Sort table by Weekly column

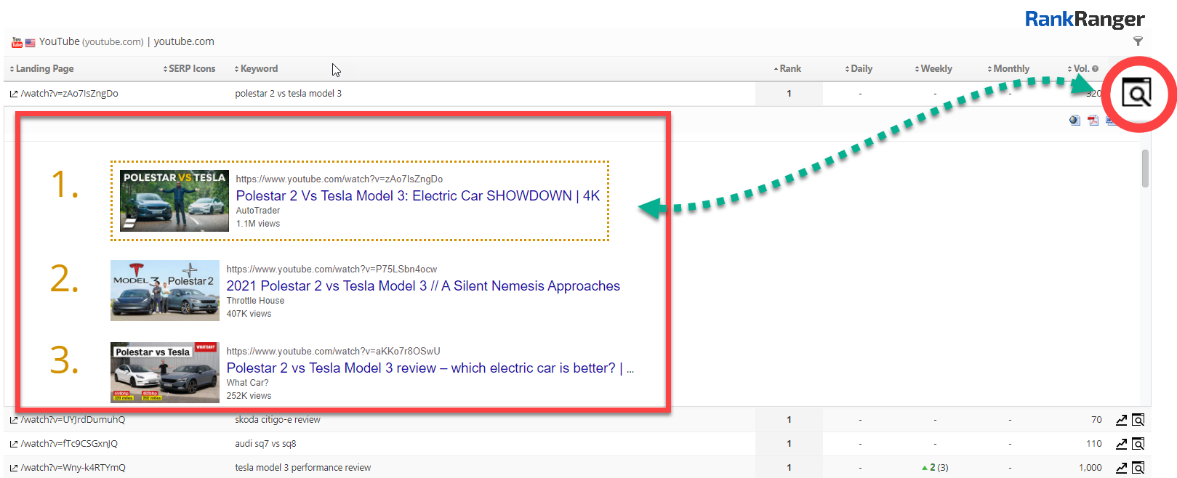pos(933,68)
